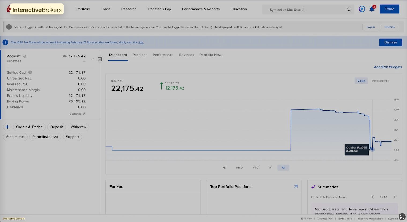Collapse the account summary chevron
The height and width of the screenshot is (222, 407).
(93, 59)
